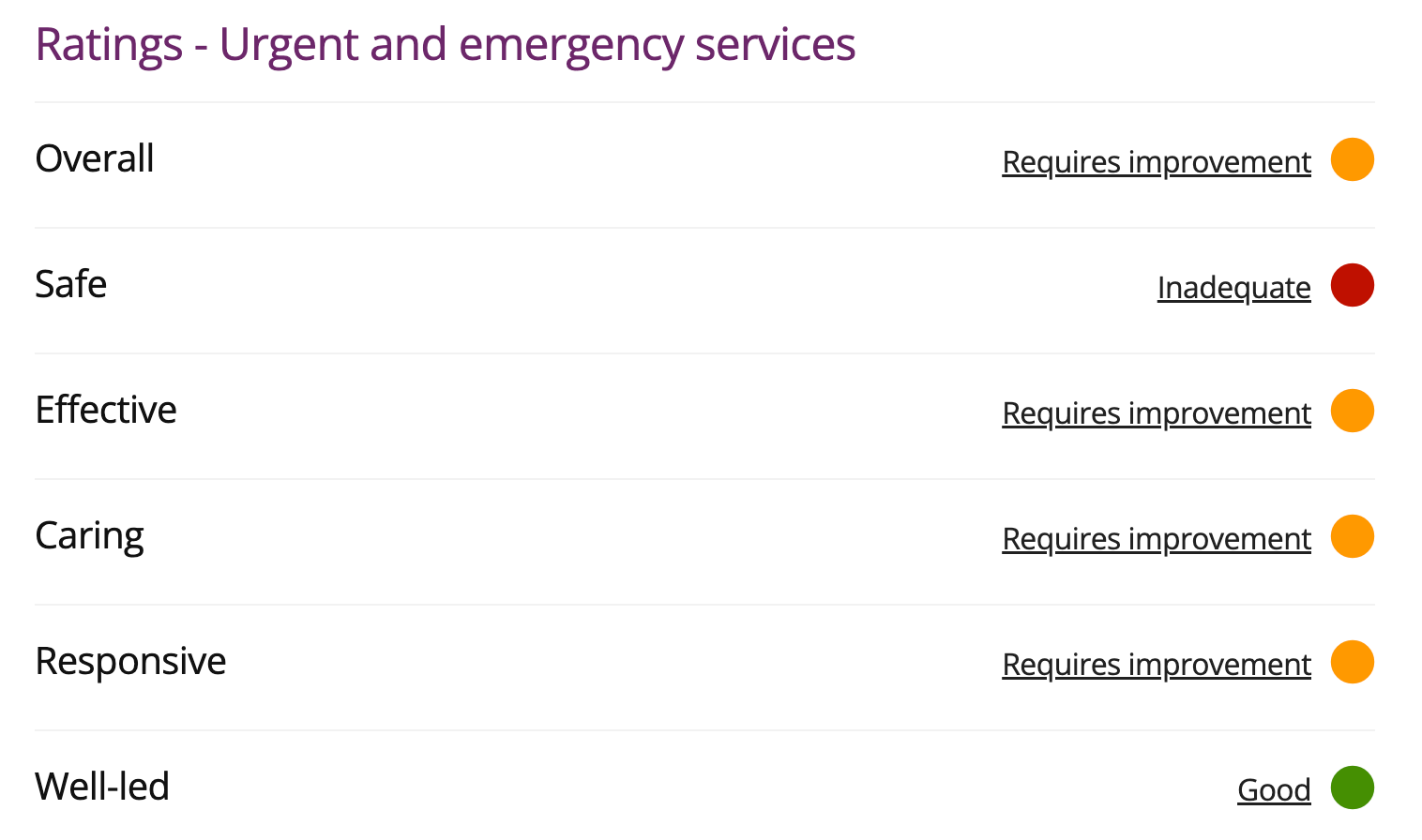Screen dimensions: 1422x840
Task: Click the Inadequate rating link for Safe
Action: click(x=1233, y=288)
